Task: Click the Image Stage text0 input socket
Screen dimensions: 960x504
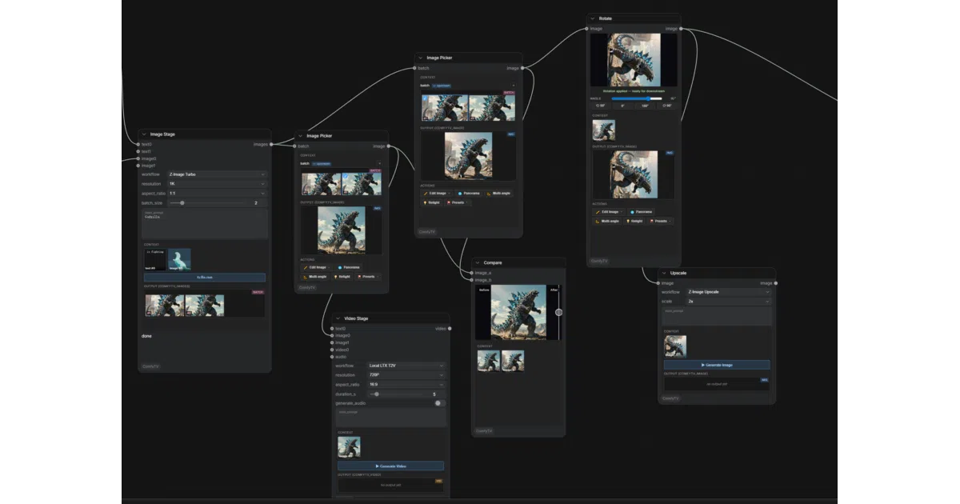Action: tap(138, 145)
